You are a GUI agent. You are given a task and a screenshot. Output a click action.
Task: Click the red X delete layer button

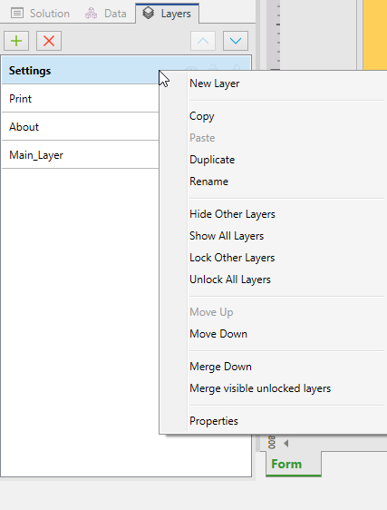click(x=49, y=41)
